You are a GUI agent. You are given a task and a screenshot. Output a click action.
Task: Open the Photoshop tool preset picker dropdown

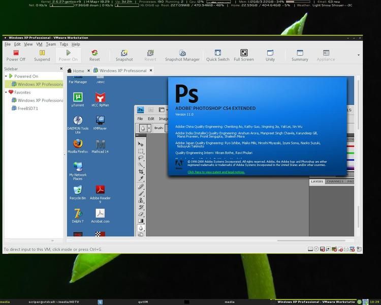click(149, 128)
